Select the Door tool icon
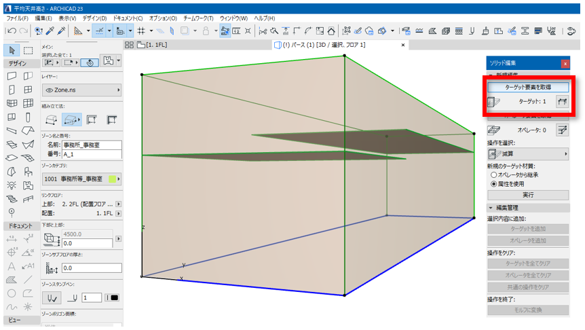Image resolution: width=585 pixels, height=330 pixels. (x=12, y=90)
